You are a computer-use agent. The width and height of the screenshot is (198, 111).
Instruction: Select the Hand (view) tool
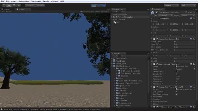click(4, 6)
